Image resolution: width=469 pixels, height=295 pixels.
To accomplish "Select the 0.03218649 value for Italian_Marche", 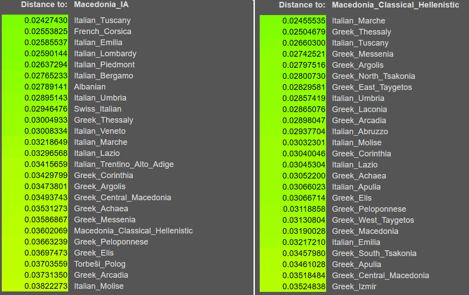I will [46, 142].
